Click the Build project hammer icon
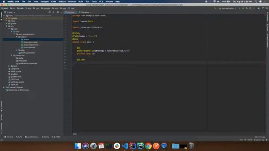The width and height of the screenshot is (269, 151). coord(215,8)
